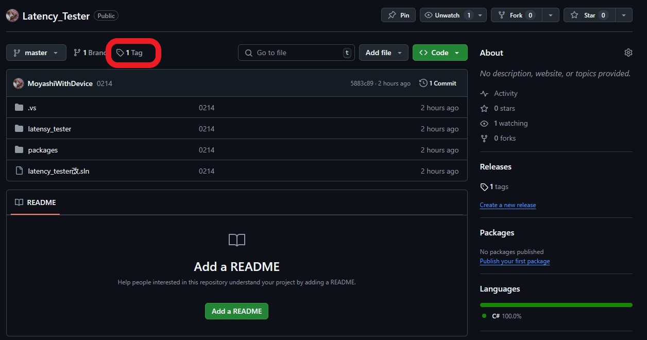
Task: Click the .vs folder icon
Action: click(20, 108)
